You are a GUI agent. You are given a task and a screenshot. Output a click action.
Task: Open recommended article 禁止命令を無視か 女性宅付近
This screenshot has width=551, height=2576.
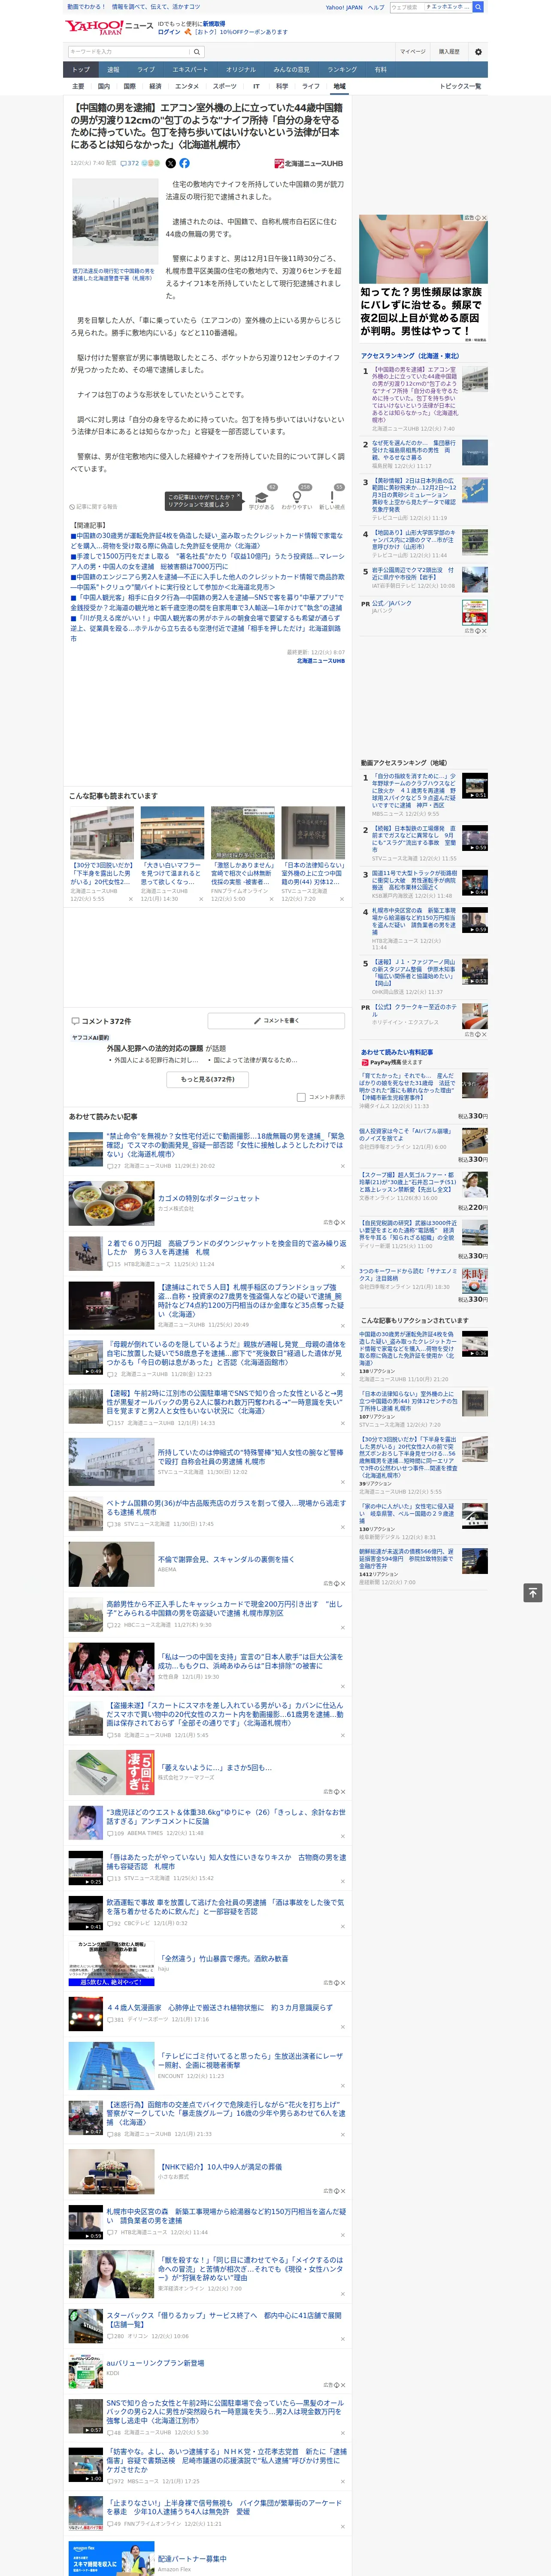click(226, 1145)
